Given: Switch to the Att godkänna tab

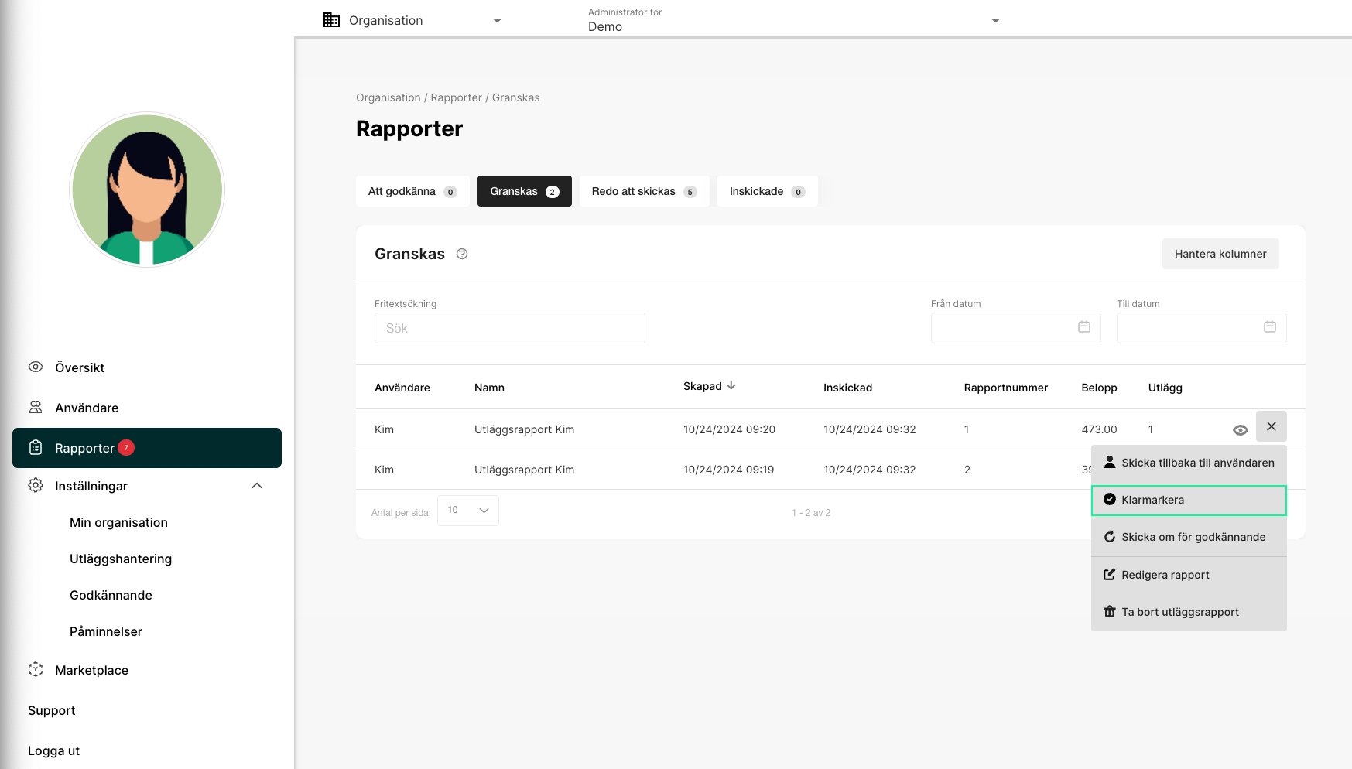Looking at the screenshot, I should click(412, 191).
